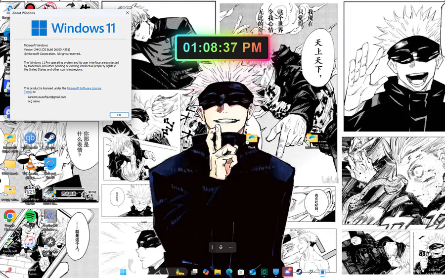Select the license email address text

(x=47, y=97)
